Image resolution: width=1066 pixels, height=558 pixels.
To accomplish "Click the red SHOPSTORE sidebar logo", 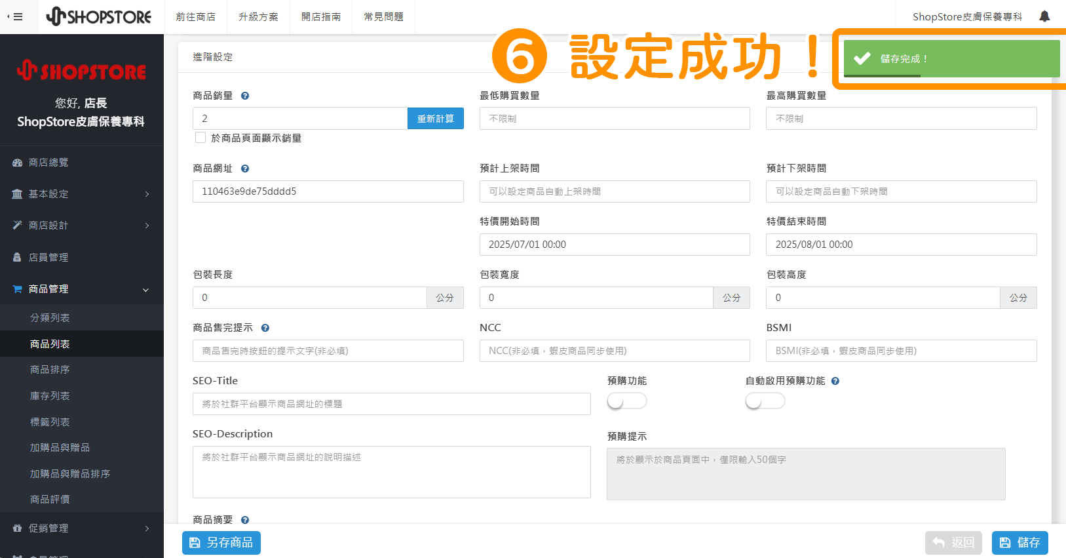I will click(81, 70).
